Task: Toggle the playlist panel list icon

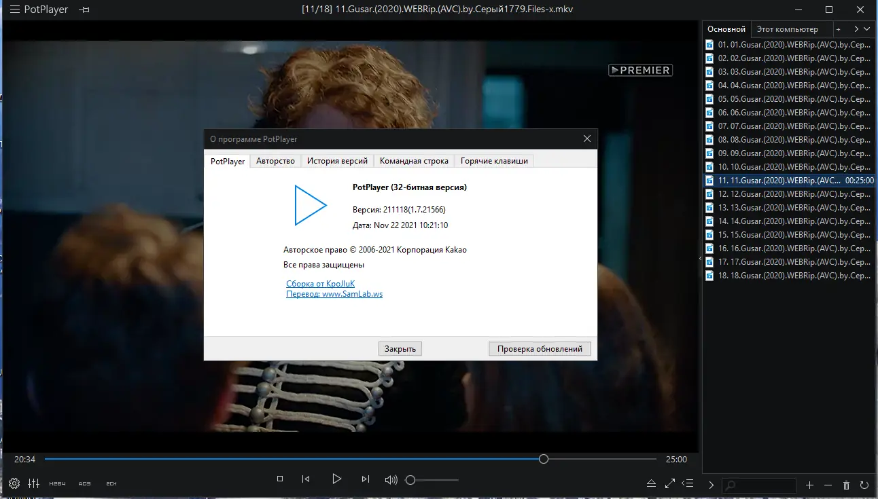Action: pos(688,483)
